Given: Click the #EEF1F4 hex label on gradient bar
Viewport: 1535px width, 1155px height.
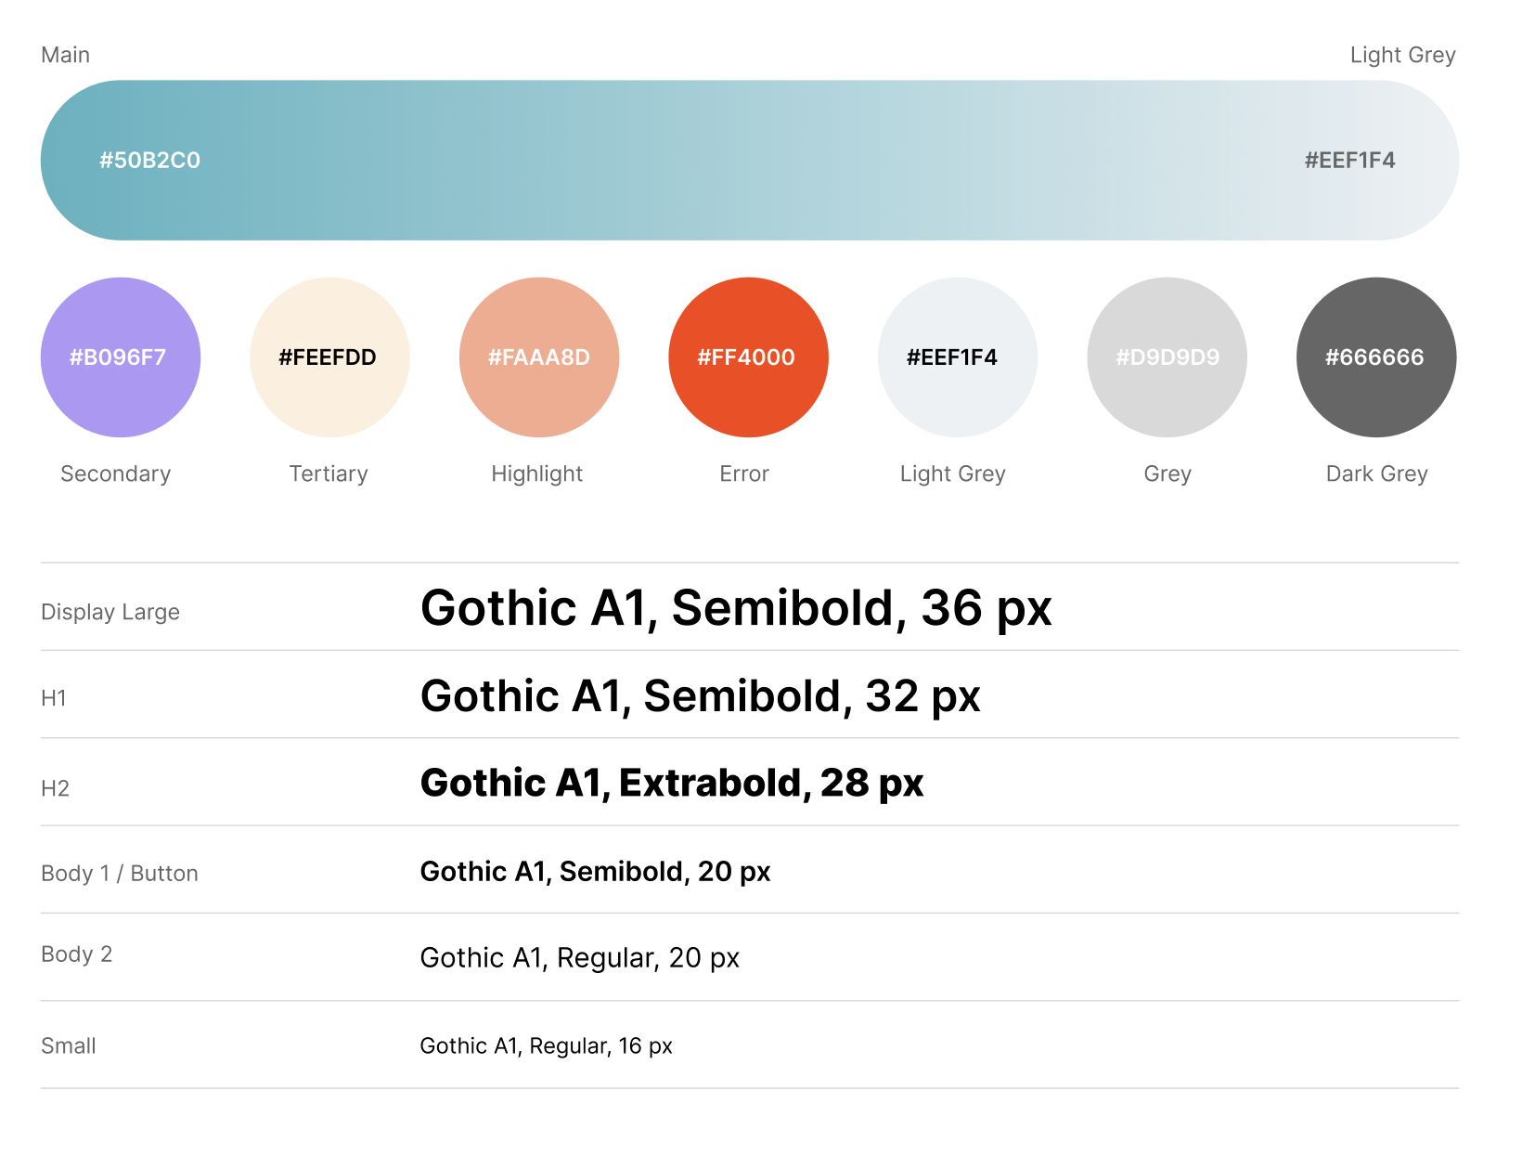Looking at the screenshot, I should click(x=1349, y=161).
